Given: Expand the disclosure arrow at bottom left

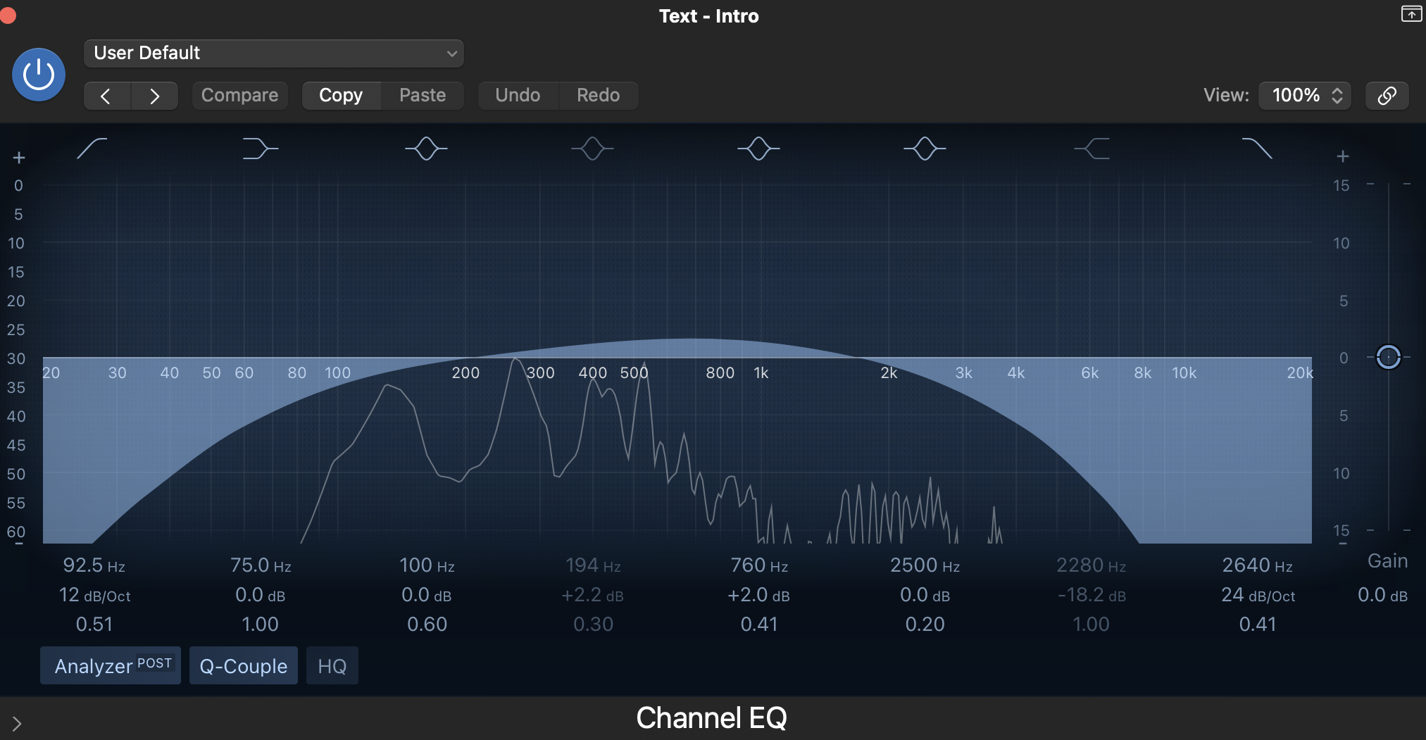Looking at the screenshot, I should (18, 722).
